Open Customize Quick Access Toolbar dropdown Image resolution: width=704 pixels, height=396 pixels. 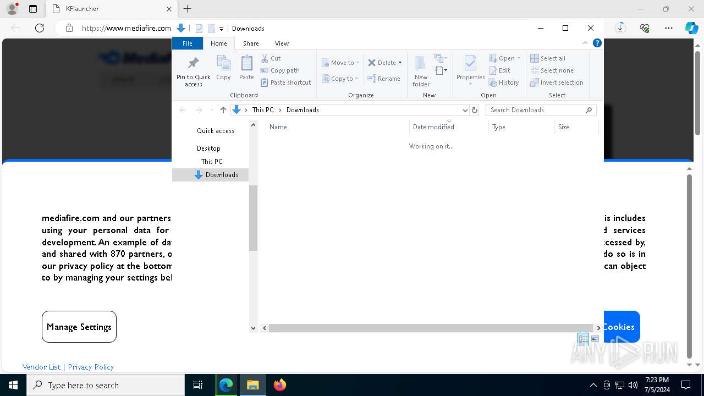click(221, 29)
